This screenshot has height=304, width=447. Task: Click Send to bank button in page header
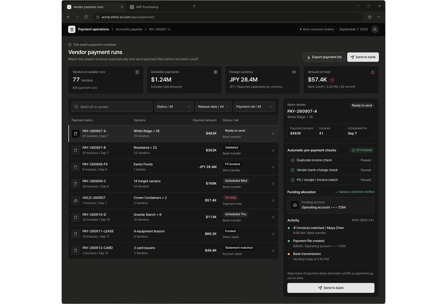pyautogui.click(x=363, y=57)
